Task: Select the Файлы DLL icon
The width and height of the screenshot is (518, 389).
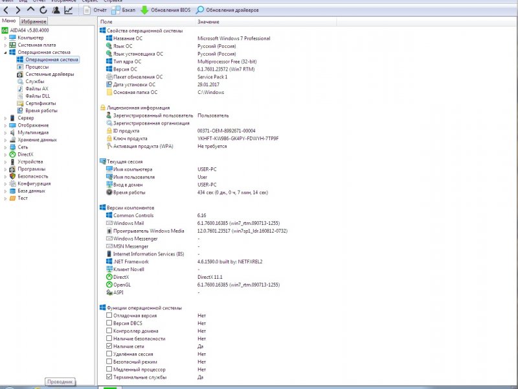Action: click(20, 96)
